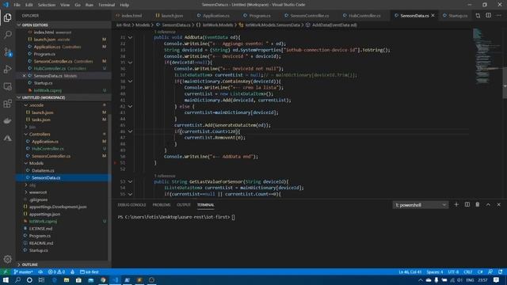Close the SensorsData.cs editor tab
This screenshot has height=285, width=507.
pyautogui.click(x=433, y=16)
